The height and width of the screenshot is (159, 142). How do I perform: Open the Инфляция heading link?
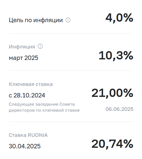[x=22, y=47]
